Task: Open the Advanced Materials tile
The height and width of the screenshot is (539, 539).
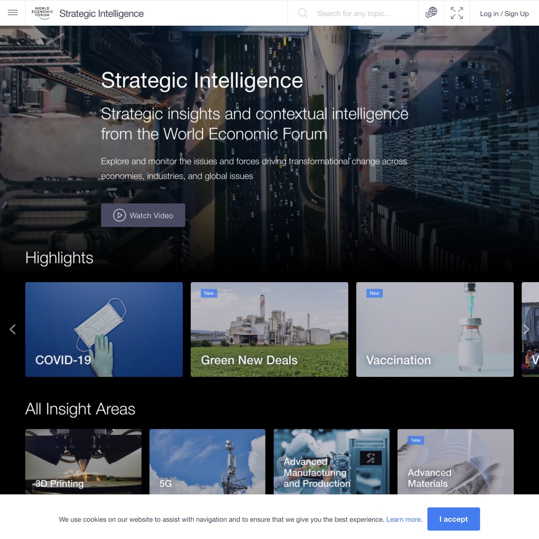Action: tap(455, 462)
